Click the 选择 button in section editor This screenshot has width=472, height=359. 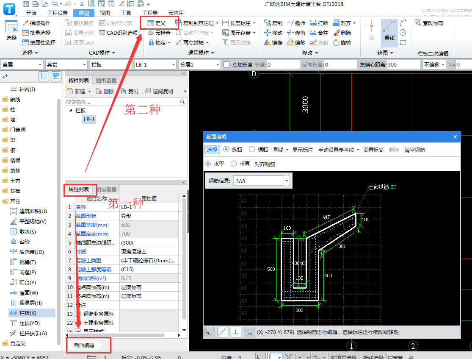click(212, 150)
